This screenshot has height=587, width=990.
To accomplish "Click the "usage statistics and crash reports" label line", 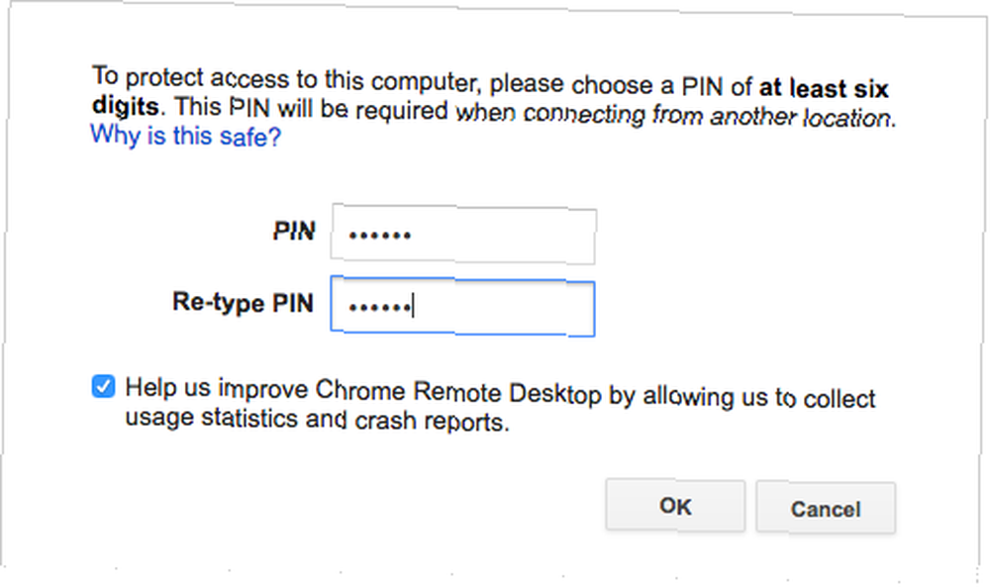I will point(317,419).
